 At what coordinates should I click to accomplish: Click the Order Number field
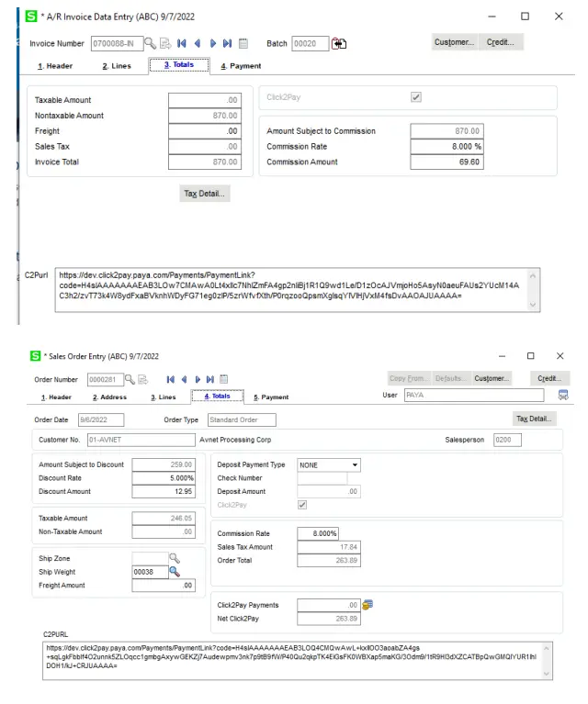[x=105, y=379]
